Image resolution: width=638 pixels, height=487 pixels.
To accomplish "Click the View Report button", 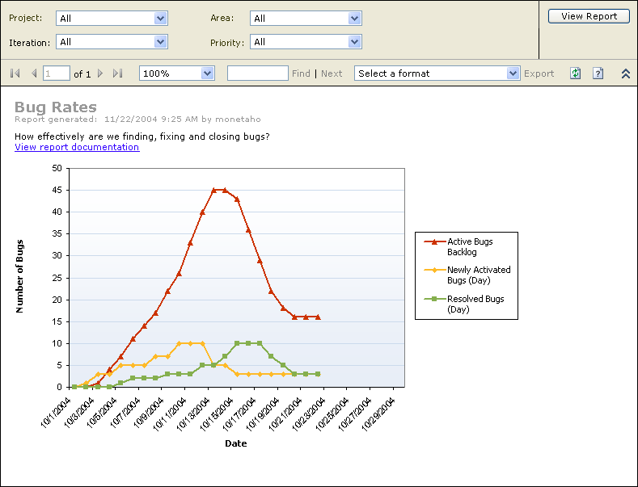I will click(x=589, y=16).
